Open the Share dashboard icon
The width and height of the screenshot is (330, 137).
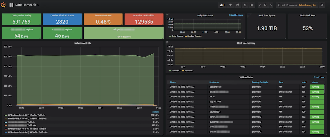[x=238, y=5]
